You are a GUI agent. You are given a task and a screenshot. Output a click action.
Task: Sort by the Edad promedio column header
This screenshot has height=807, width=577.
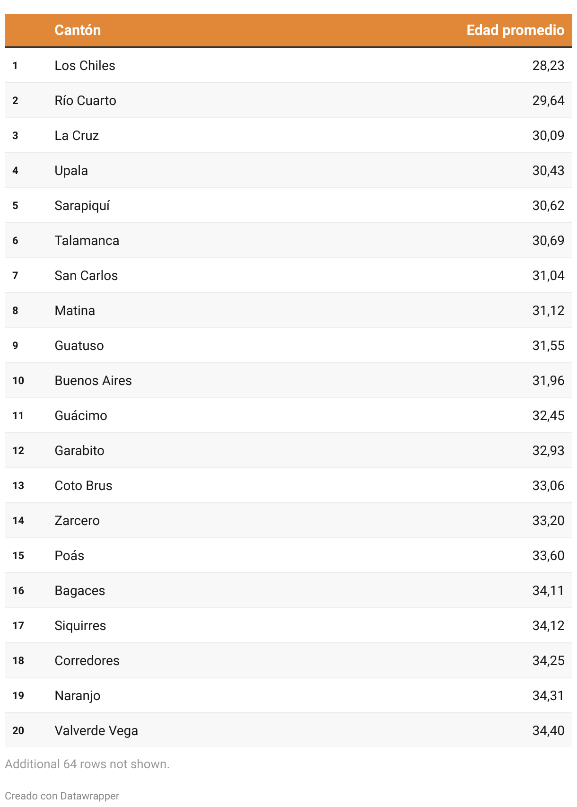coord(515,30)
